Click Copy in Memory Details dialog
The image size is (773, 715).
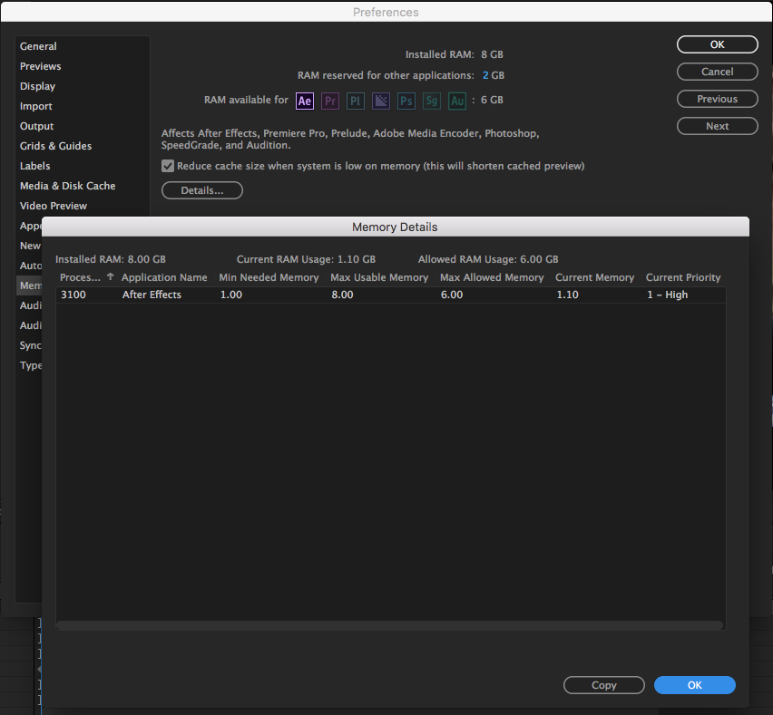click(x=604, y=685)
